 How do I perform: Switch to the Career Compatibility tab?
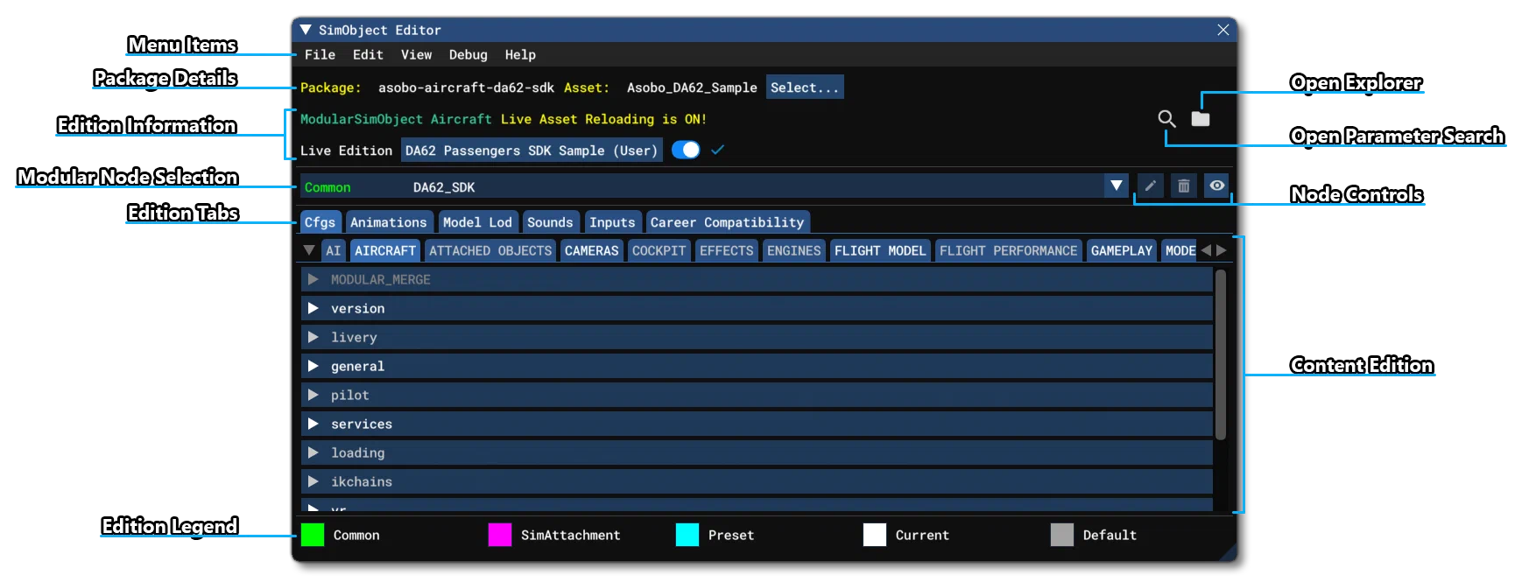point(727,222)
